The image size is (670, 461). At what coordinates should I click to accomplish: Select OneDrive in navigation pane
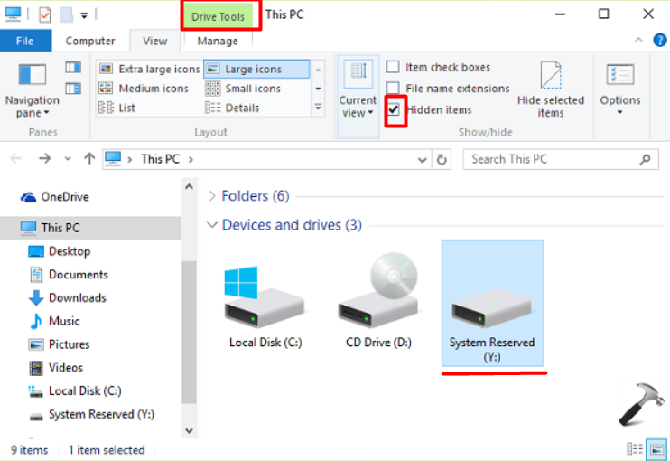click(56, 197)
